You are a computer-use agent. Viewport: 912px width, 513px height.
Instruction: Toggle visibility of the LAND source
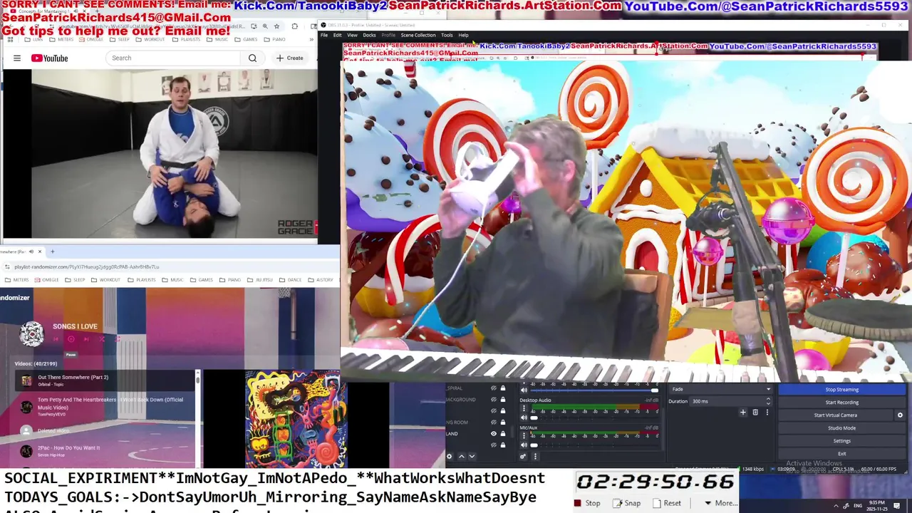(493, 434)
